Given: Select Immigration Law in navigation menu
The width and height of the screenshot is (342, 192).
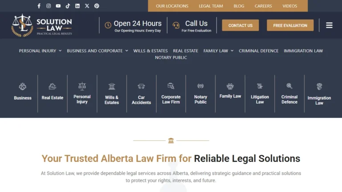Looking at the screenshot, I should tap(303, 51).
